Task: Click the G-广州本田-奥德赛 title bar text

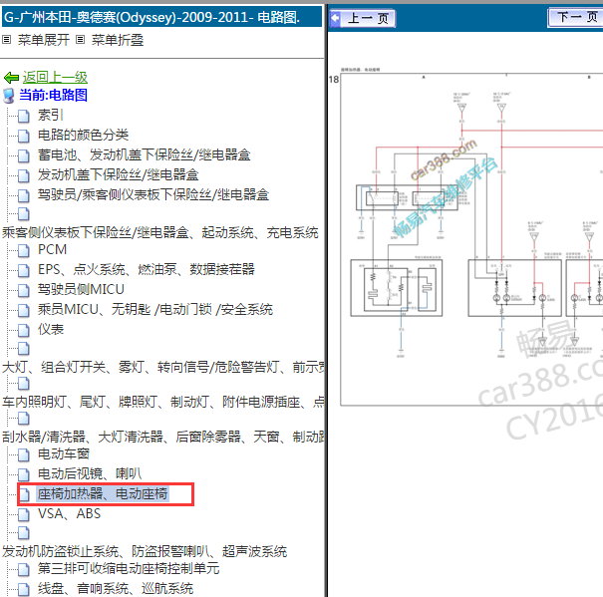Action: pos(152,17)
